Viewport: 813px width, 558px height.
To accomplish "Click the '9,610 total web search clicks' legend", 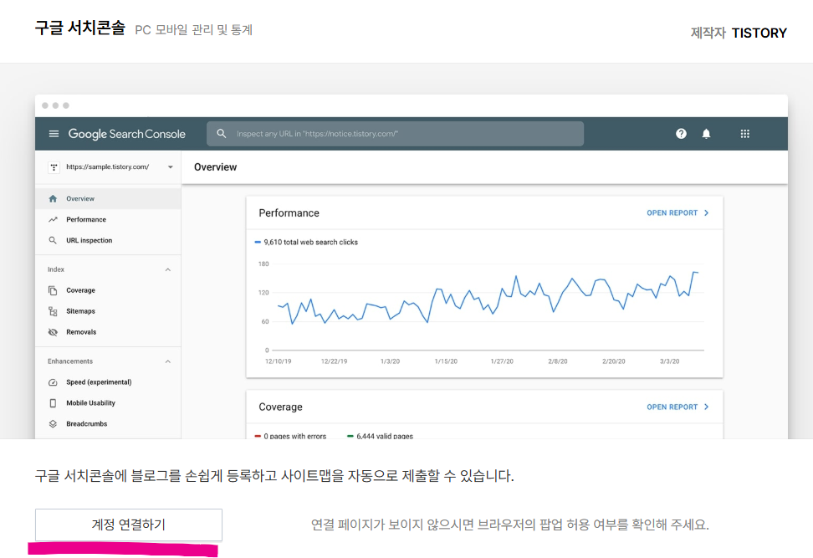I will tap(306, 242).
